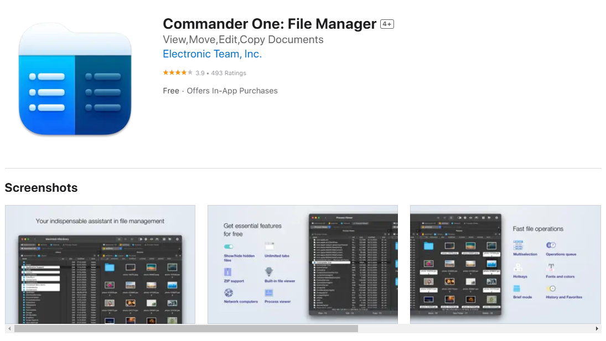Click the Fonts and colors icon
Screen dimensions: 606x341
pyautogui.click(x=551, y=267)
